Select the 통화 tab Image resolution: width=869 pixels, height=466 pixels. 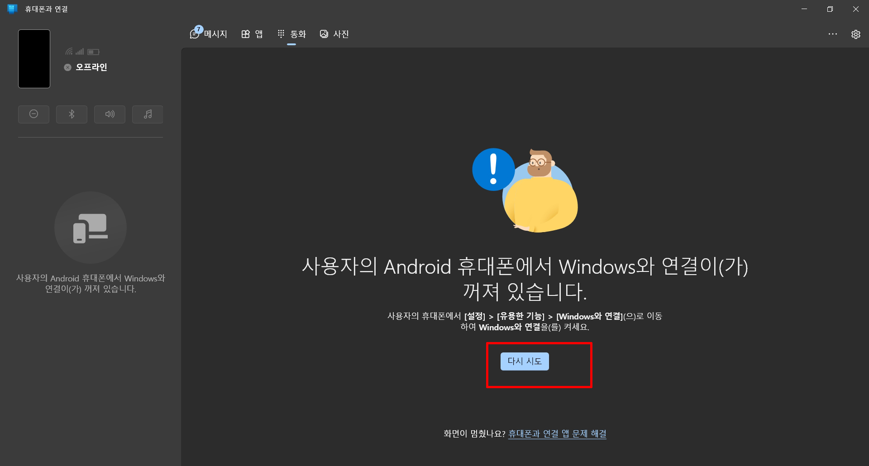click(292, 34)
